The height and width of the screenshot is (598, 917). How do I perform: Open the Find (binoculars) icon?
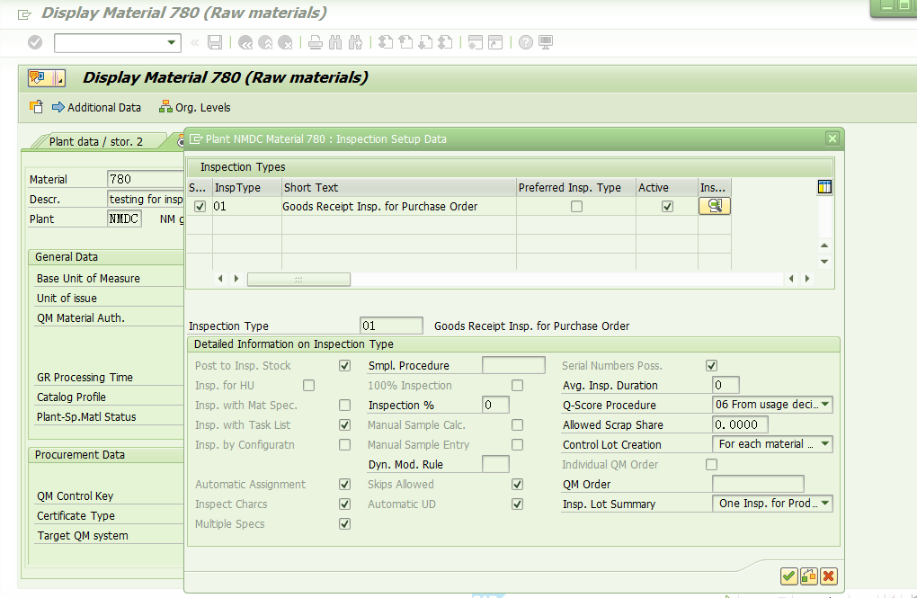pos(334,42)
